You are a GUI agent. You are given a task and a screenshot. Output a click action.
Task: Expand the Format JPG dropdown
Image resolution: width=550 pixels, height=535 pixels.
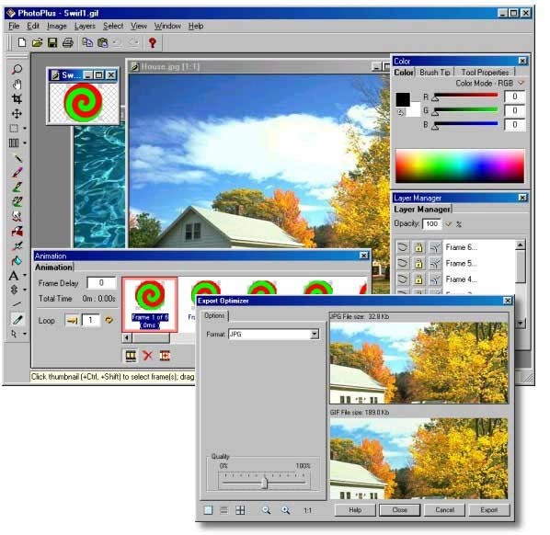coord(315,334)
